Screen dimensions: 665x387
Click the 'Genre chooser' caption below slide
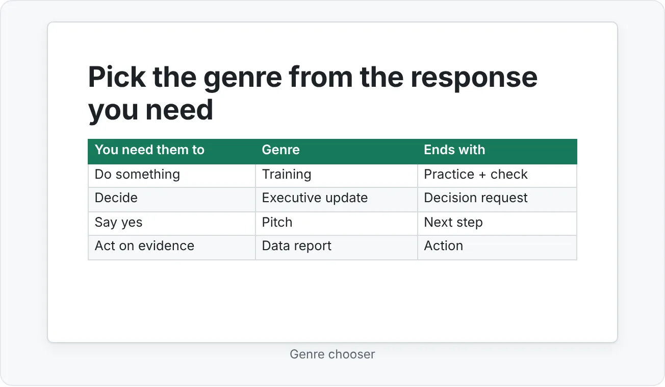click(332, 354)
